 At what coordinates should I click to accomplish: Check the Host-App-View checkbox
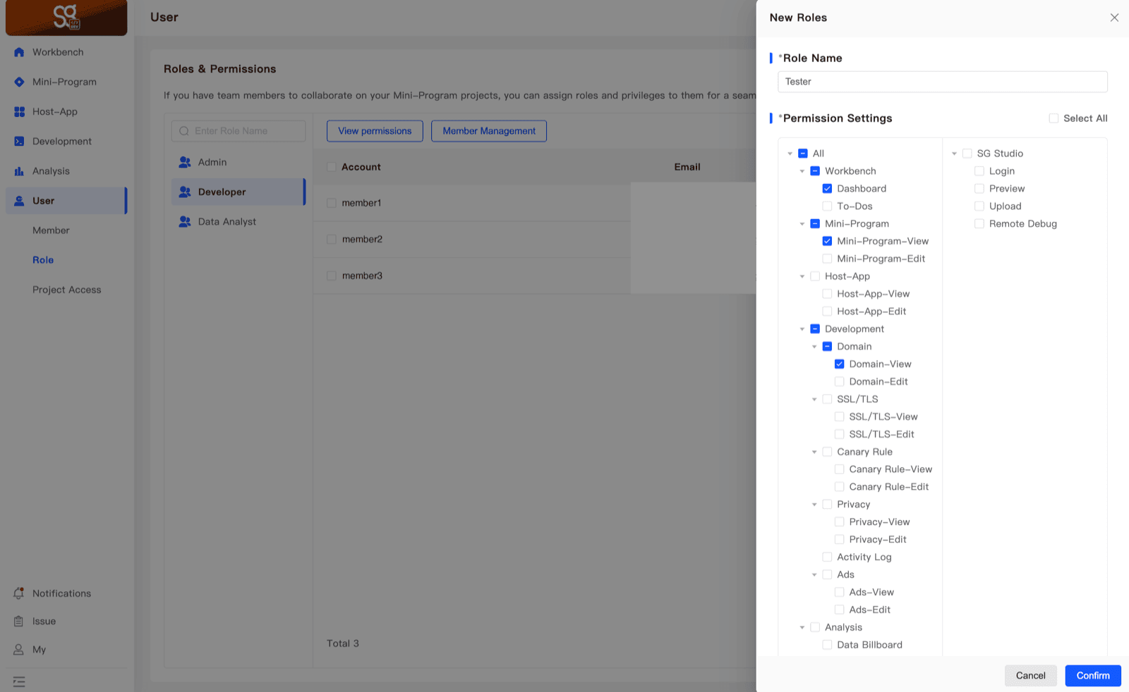[827, 294]
